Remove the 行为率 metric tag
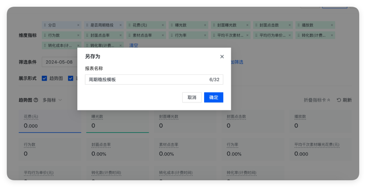This screenshot has width=366, height=187. (205, 35)
